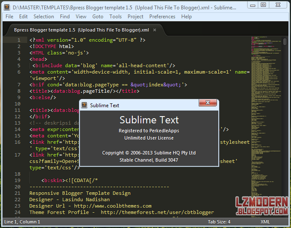Screen dimensions: 291x228
Task: Open the Edit menu
Action: pyautogui.click(x=23, y=16)
